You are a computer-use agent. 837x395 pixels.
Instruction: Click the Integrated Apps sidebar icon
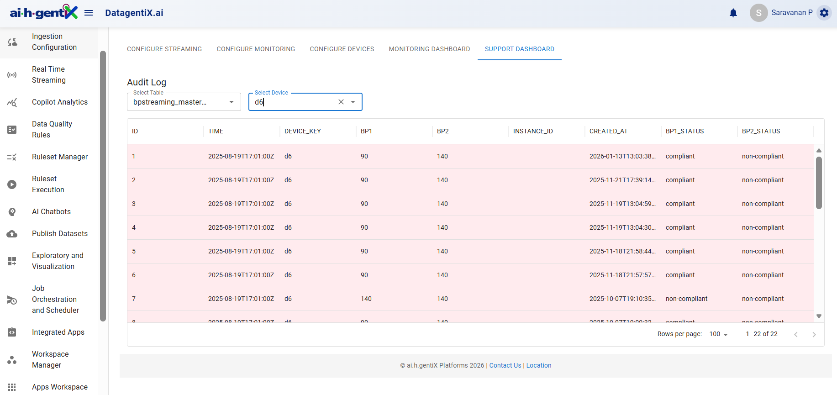[x=12, y=332]
